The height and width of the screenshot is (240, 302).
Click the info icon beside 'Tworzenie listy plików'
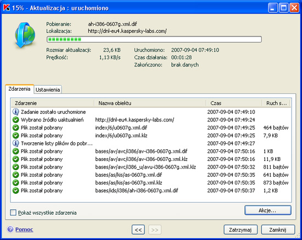tap(15, 143)
